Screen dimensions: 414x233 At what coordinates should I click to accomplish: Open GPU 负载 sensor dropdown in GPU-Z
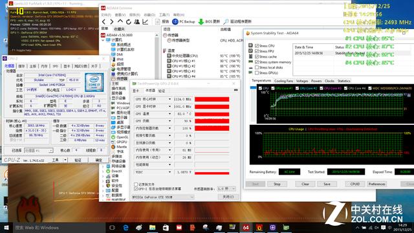[169, 121]
